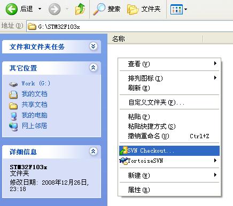Screen dimensions: 233x206
Task: Open the 查看(V) submenu
Action: (x=169, y=64)
